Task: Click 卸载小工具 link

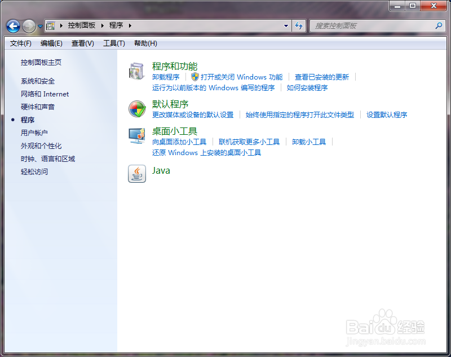Action: [309, 142]
